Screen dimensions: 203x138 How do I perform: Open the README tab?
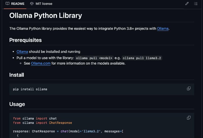point(15,4)
